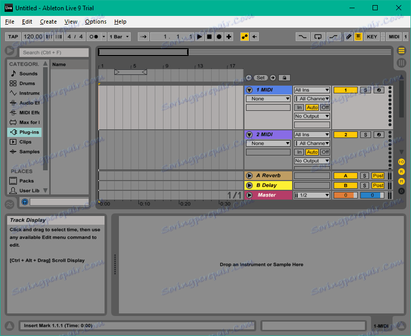Open User Library in Places
The image size is (411, 336).
coord(25,191)
